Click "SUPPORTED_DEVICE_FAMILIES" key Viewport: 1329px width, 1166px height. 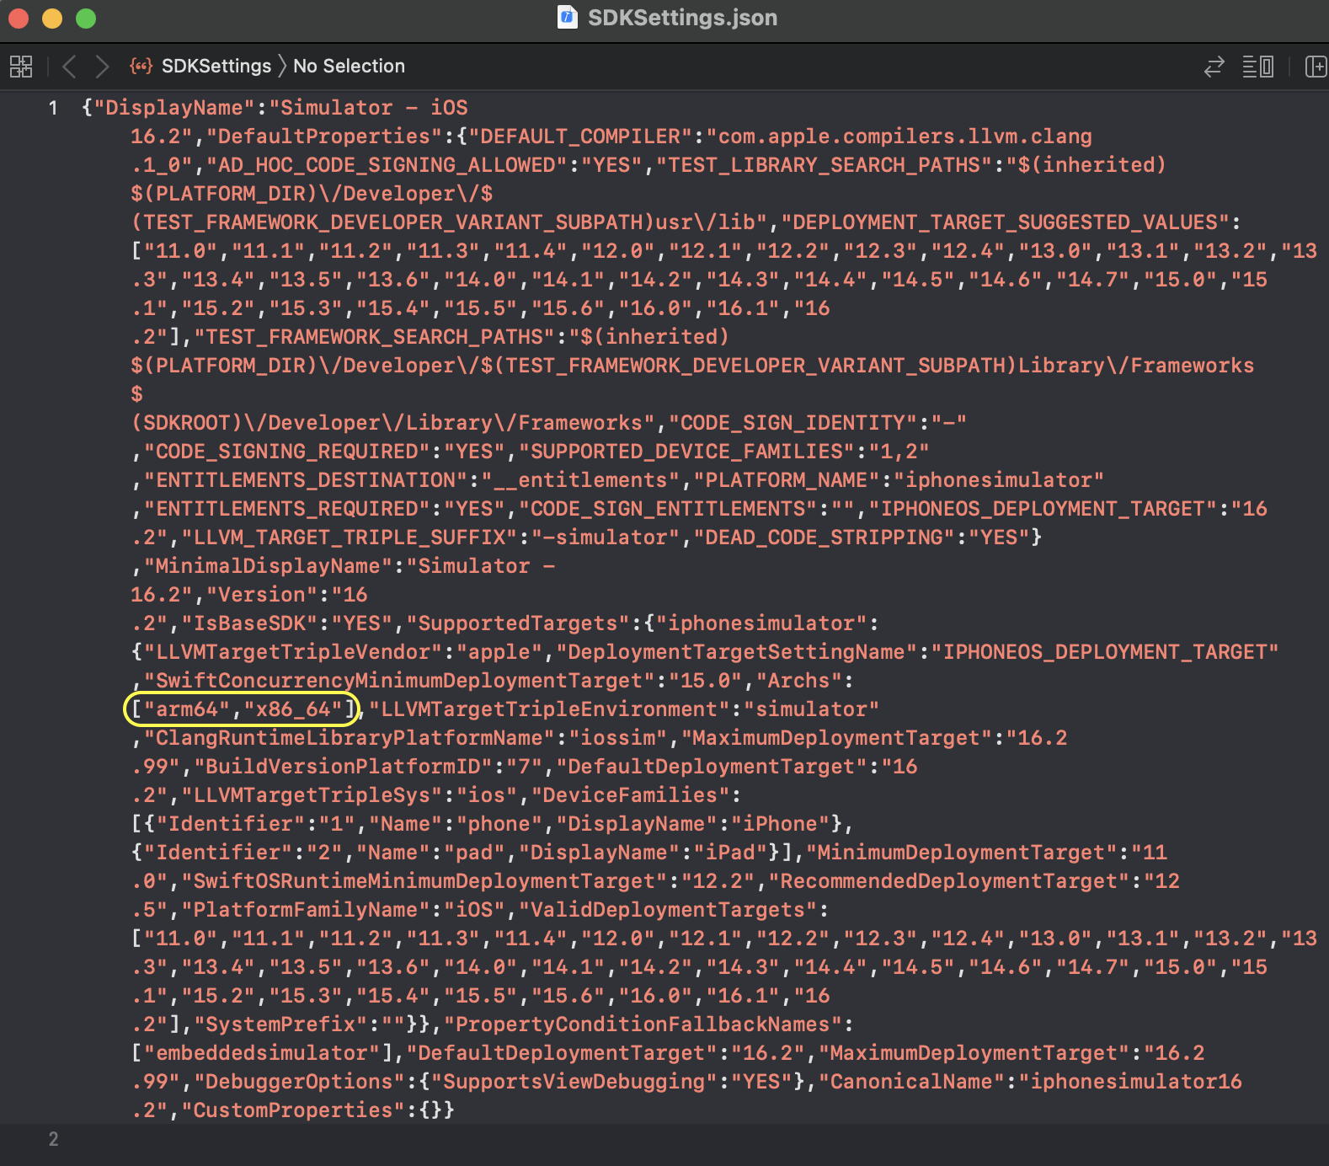[x=687, y=452]
